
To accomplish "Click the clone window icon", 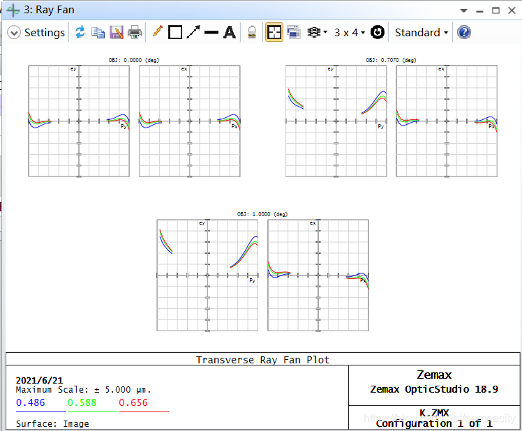I will (294, 32).
